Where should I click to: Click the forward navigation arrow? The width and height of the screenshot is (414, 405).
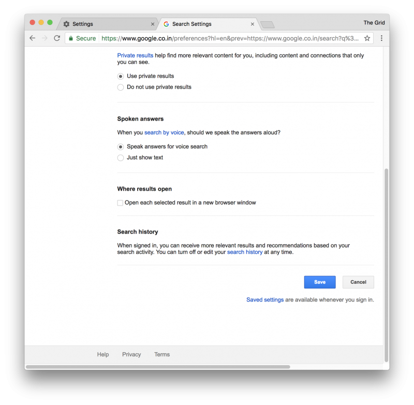point(45,38)
